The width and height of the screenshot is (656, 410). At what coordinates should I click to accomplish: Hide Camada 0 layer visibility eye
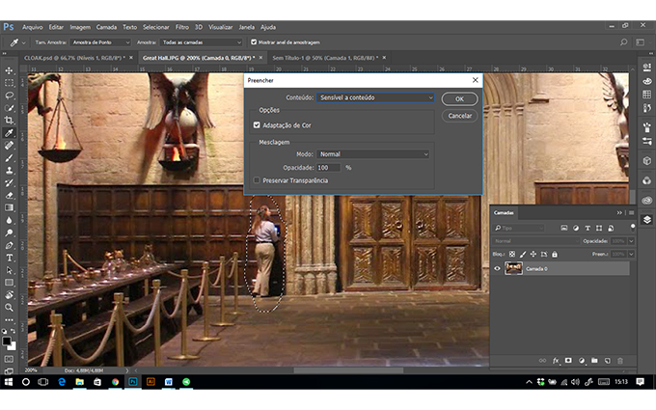497,268
